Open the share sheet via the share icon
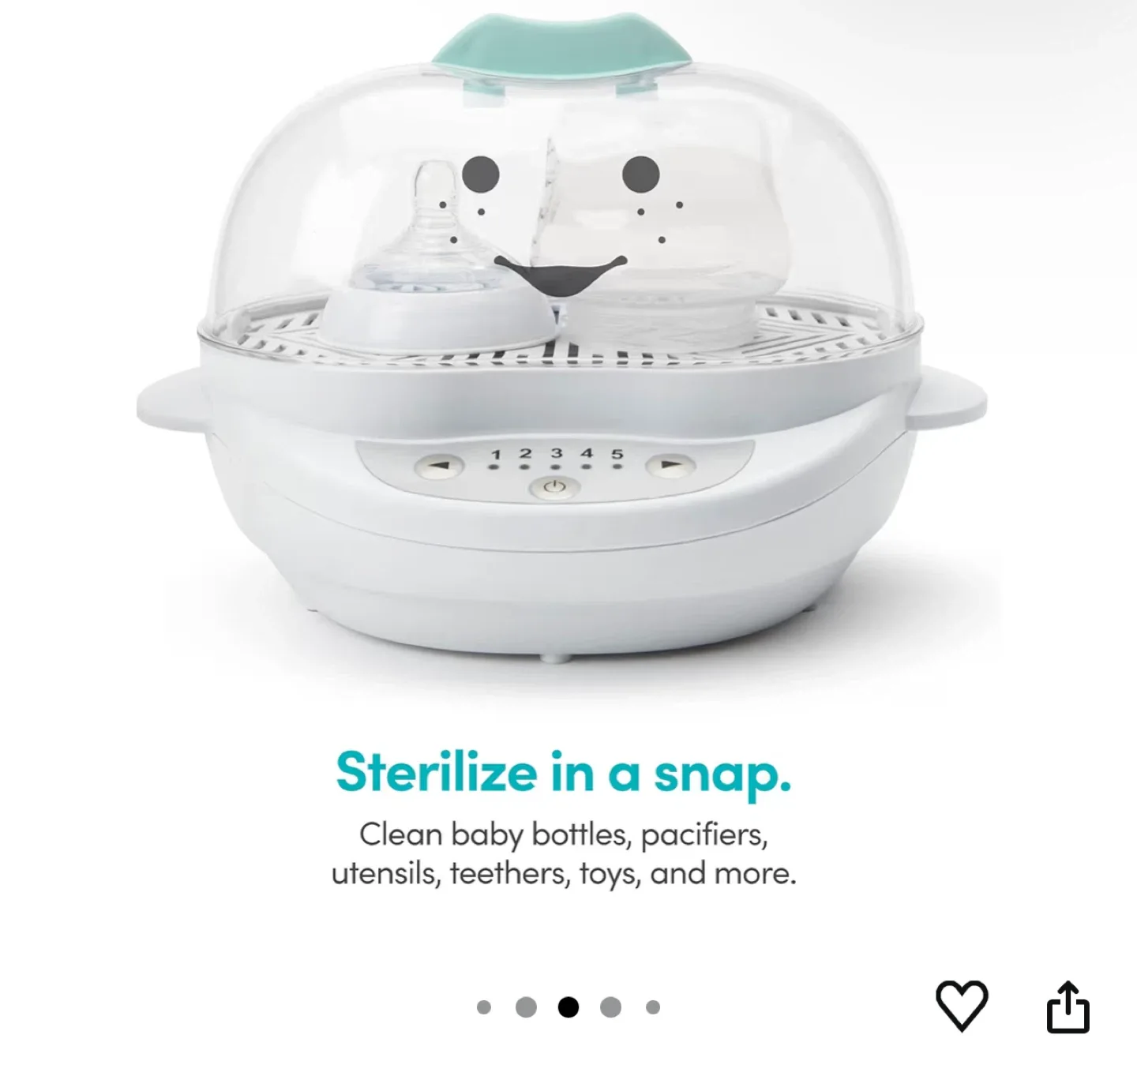Image resolution: width=1137 pixels, height=1076 pixels. click(x=1068, y=1007)
